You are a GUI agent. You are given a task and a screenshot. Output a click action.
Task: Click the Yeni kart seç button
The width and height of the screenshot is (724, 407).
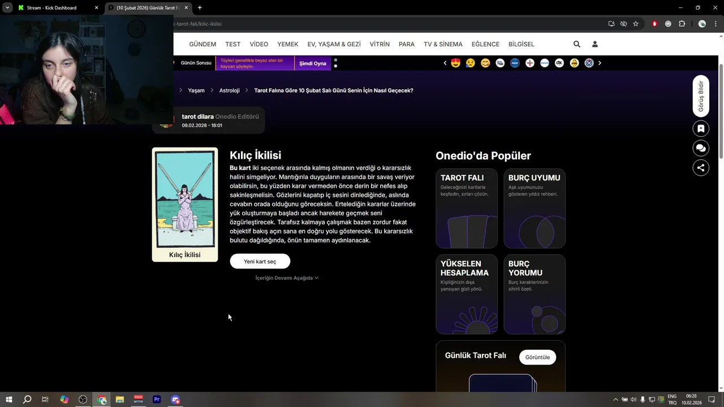(x=260, y=261)
